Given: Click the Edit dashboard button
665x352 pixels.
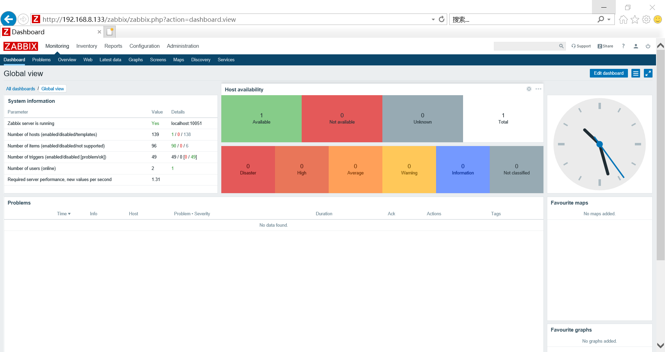Looking at the screenshot, I should pyautogui.click(x=609, y=73).
